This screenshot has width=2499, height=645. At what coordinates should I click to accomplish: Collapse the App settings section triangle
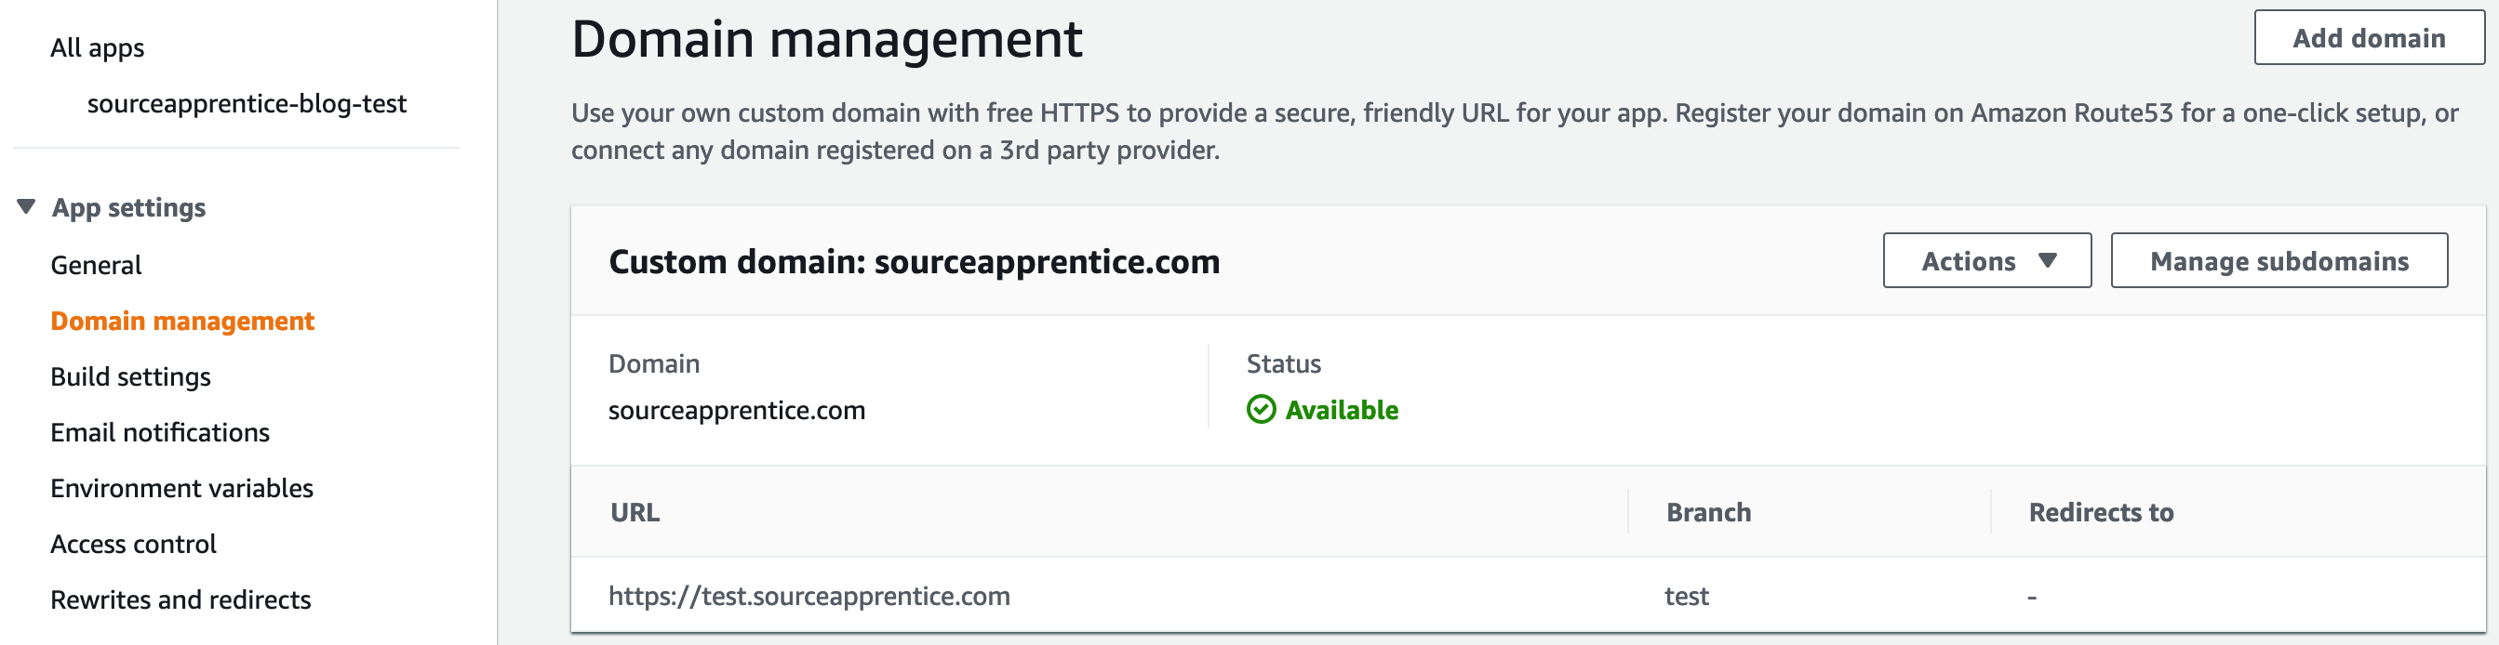click(26, 206)
